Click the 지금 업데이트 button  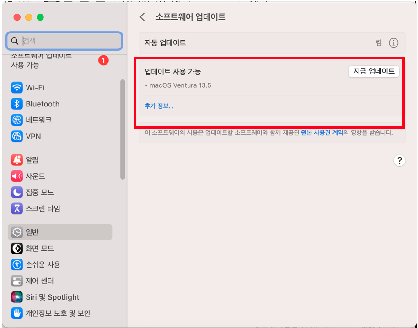click(374, 71)
